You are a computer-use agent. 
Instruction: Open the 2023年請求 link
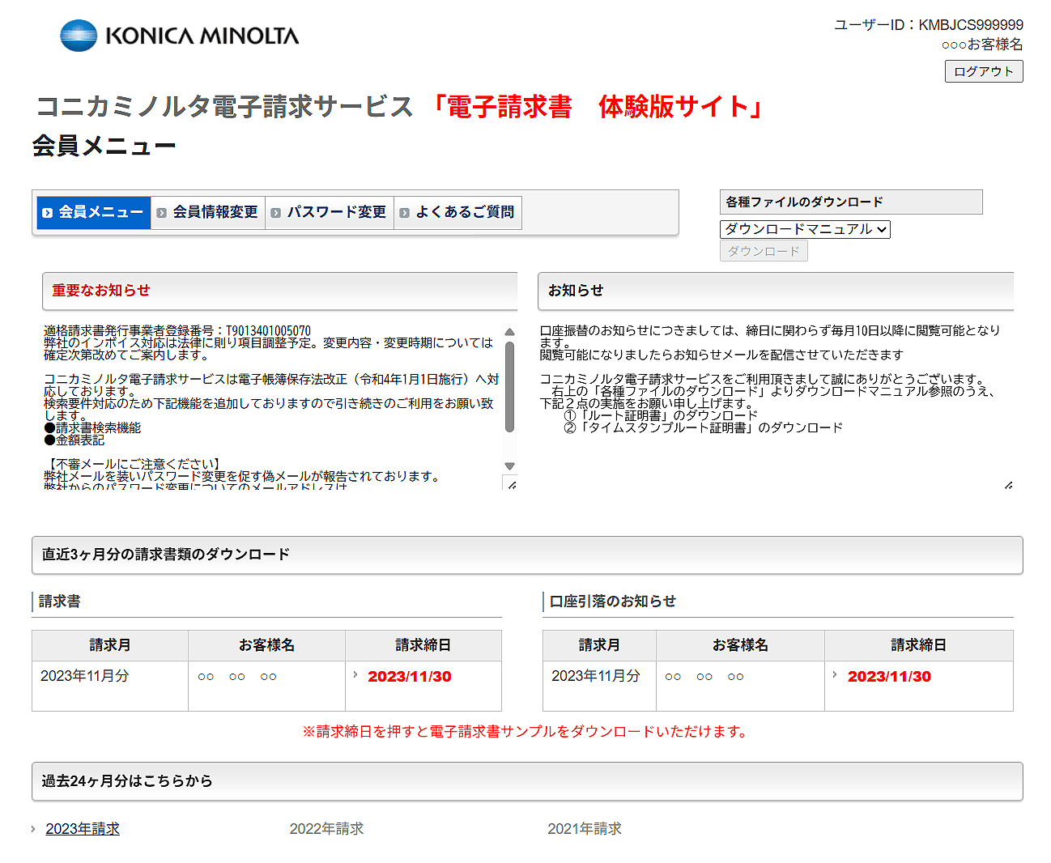[83, 828]
